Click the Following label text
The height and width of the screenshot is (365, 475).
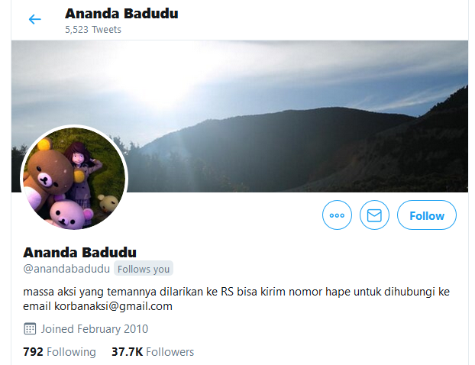71,352
